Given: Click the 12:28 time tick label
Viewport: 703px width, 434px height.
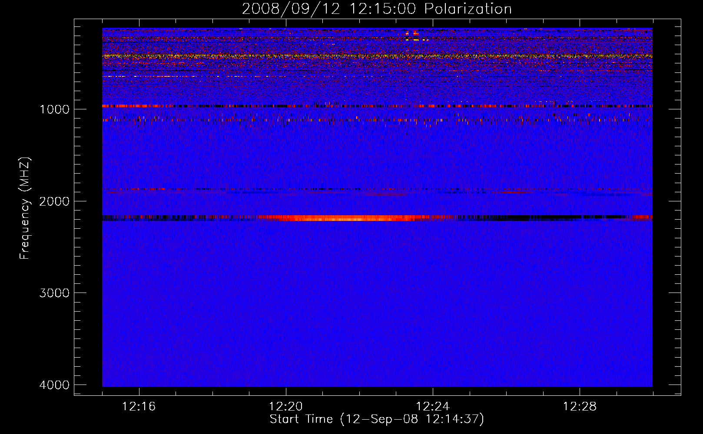Looking at the screenshot, I should coord(580,407).
